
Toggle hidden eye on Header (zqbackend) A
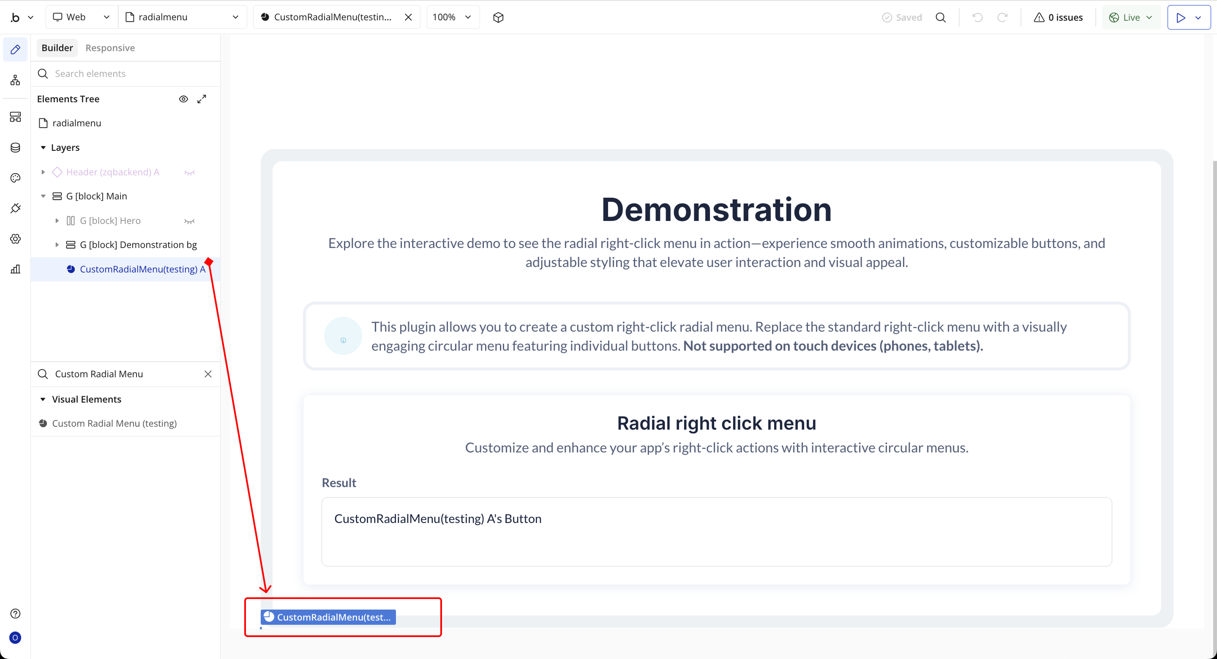pyautogui.click(x=189, y=172)
